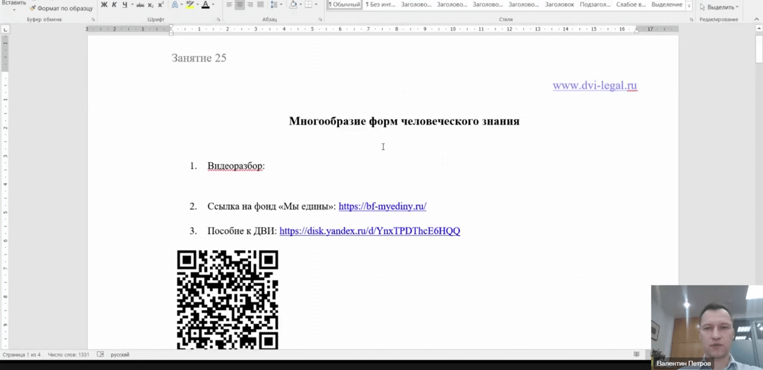The height and width of the screenshot is (370, 763).
Task: Apply strikethrough formatting
Action: coord(140,5)
